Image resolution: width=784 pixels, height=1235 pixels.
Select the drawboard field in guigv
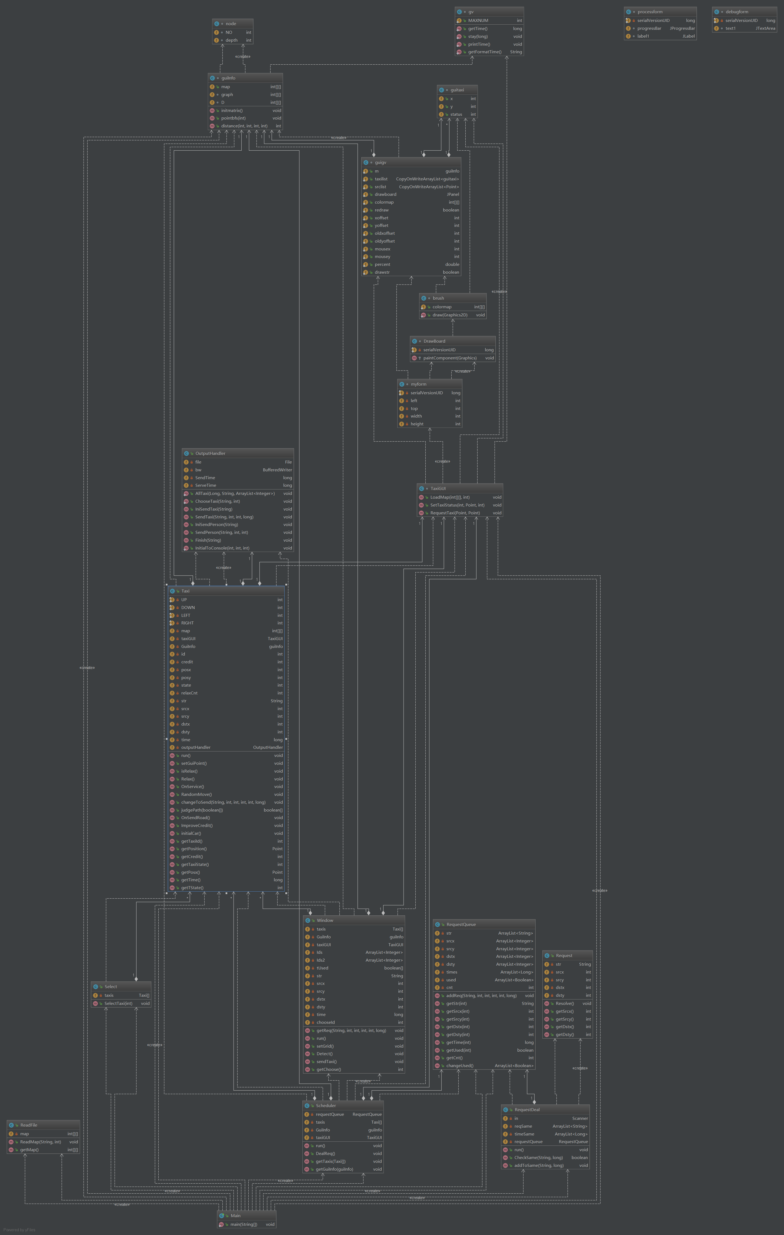(x=412, y=194)
